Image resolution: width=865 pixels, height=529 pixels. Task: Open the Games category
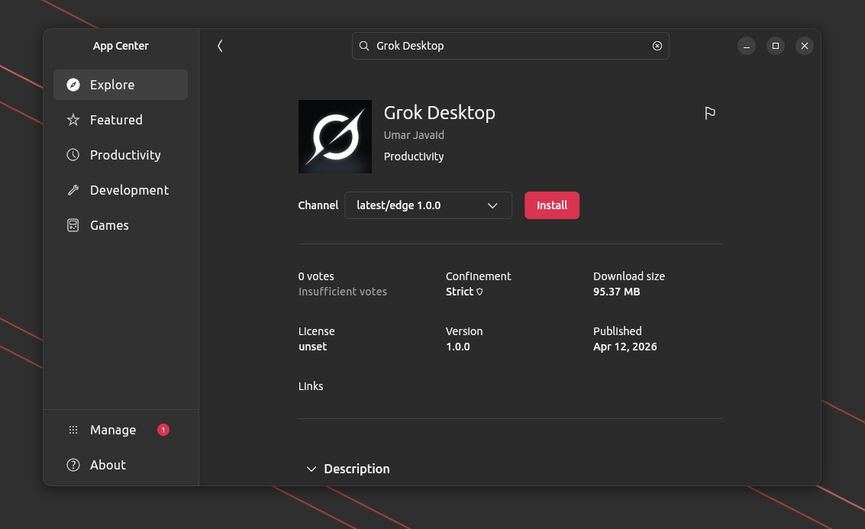[121, 225]
